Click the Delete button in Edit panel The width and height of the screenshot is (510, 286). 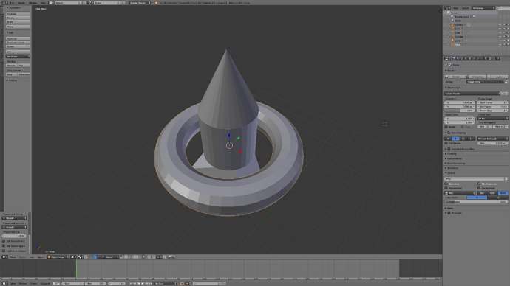(x=18, y=46)
